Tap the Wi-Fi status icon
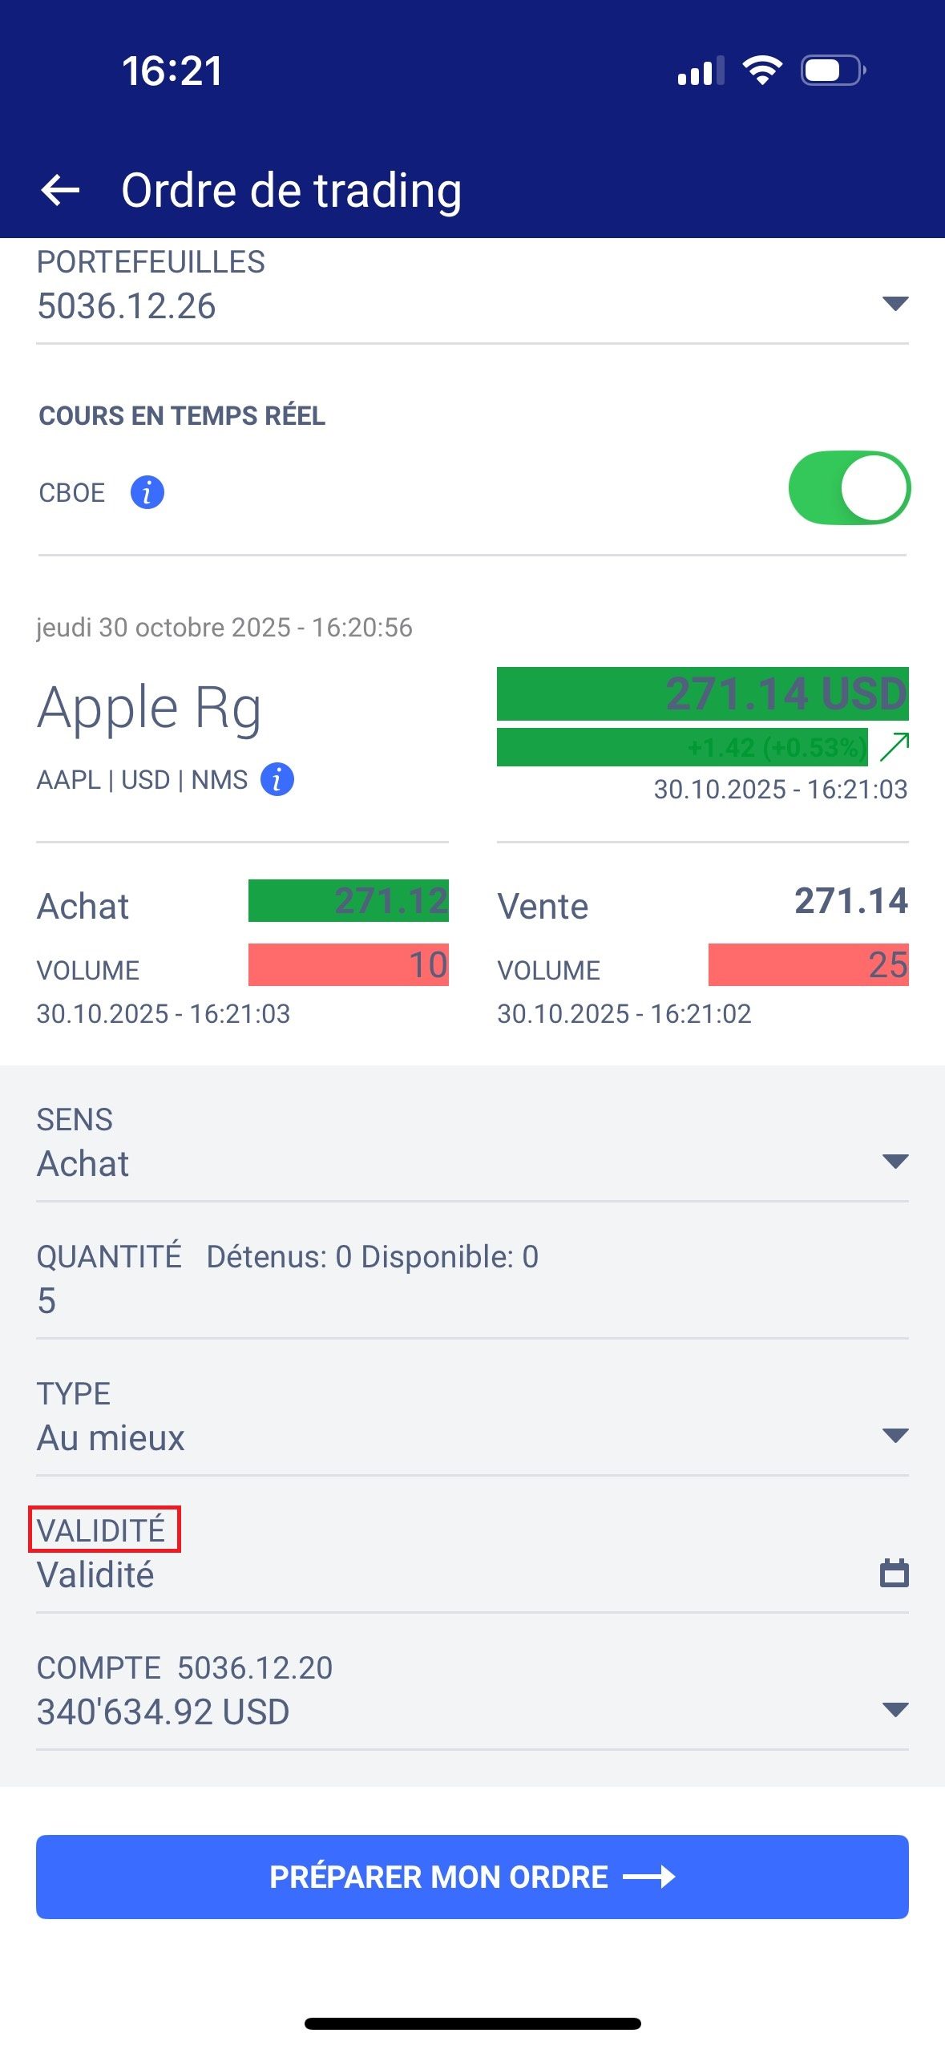 click(762, 71)
